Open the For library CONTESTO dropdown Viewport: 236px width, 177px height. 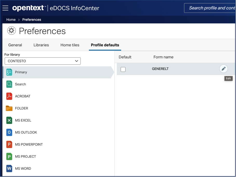pos(43,61)
